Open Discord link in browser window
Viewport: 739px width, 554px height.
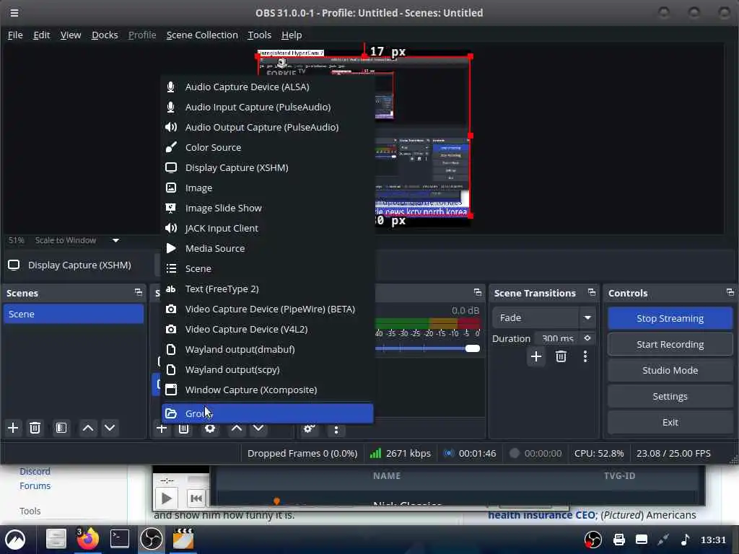(x=35, y=471)
